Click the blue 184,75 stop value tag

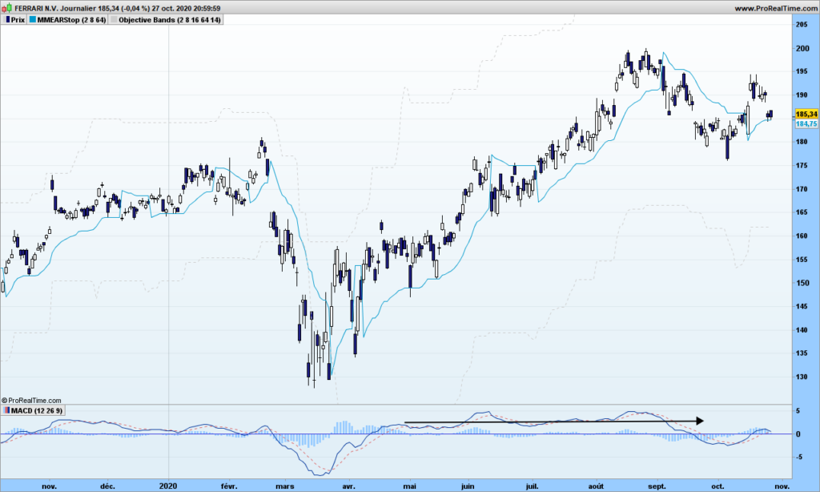coord(806,123)
